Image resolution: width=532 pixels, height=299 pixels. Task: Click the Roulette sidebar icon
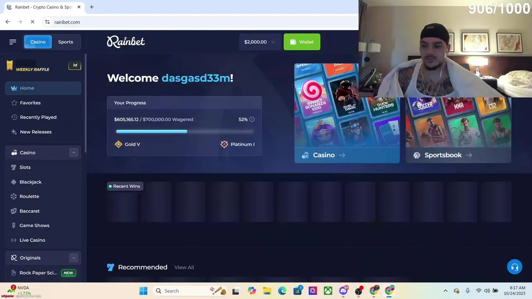[x=14, y=196]
